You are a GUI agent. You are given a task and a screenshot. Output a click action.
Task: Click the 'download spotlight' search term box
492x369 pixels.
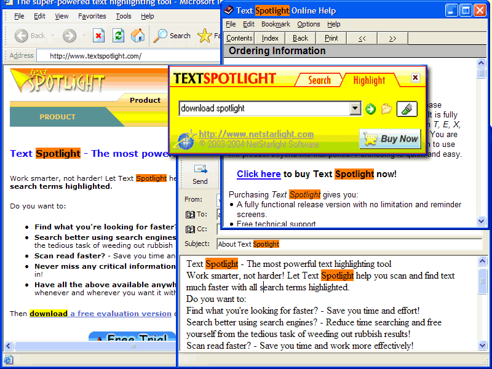[264, 109]
